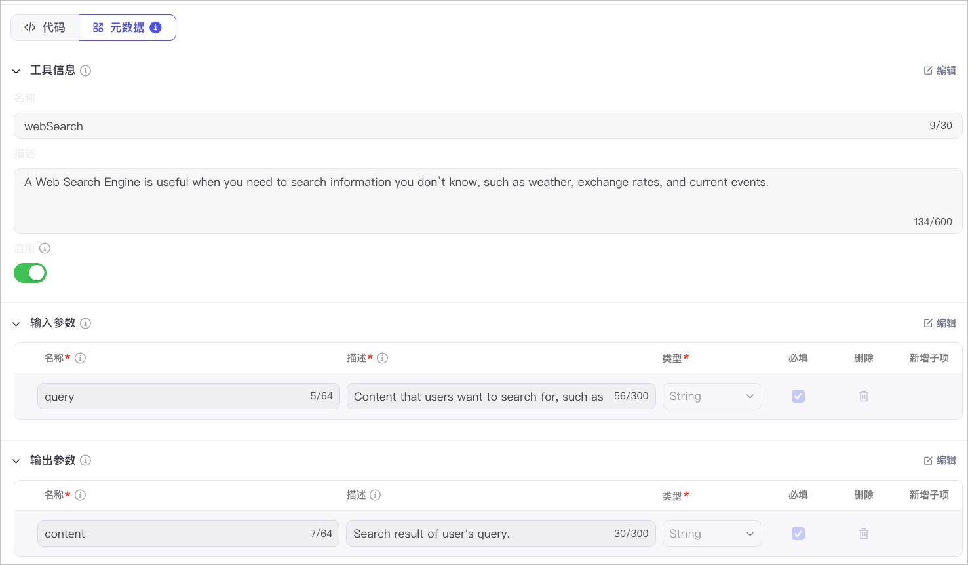Click the info icon beside 启用 label
This screenshot has width=968, height=565.
coord(45,248)
